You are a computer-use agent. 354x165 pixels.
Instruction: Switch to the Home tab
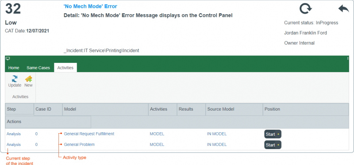click(x=14, y=68)
